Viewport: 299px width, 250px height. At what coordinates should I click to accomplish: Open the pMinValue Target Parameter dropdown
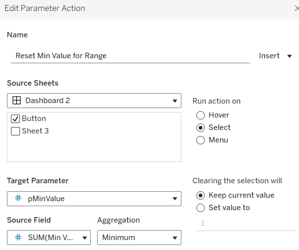click(174, 199)
